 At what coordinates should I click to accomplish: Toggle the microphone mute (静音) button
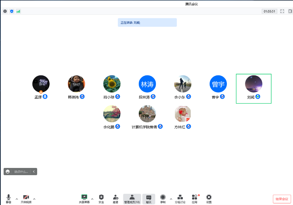pos(9,197)
